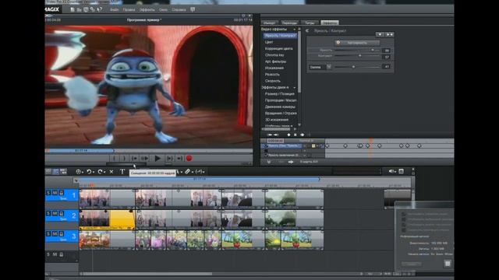Redo the action in timeline toolbar
The image size is (499, 280).
(101, 172)
